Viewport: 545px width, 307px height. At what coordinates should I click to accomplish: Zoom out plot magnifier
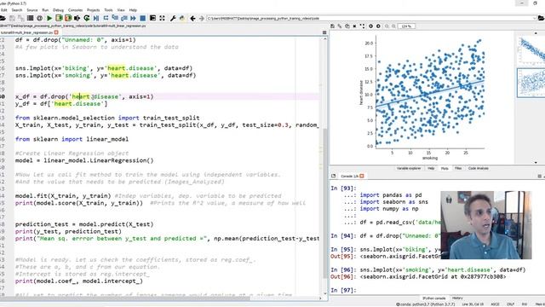(387, 26)
